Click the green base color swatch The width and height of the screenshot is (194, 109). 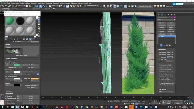17,65
